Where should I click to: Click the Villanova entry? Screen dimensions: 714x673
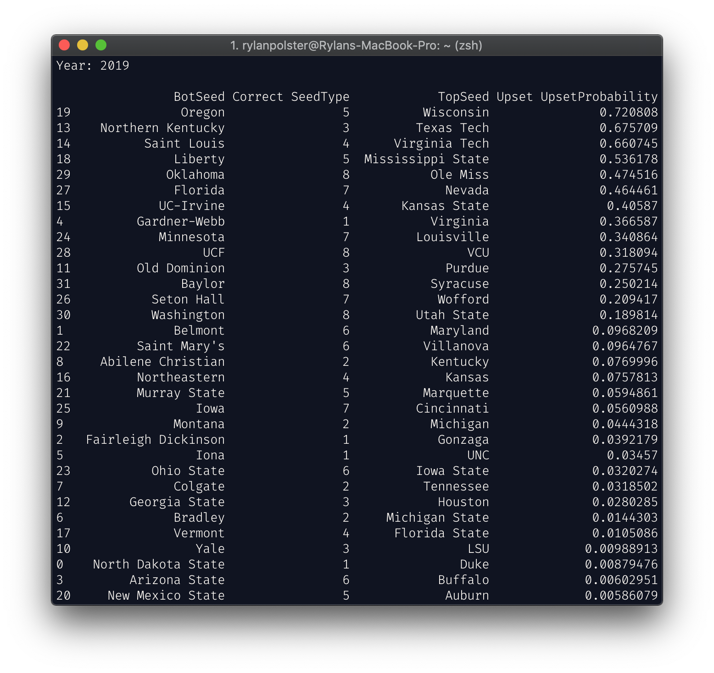pos(456,346)
